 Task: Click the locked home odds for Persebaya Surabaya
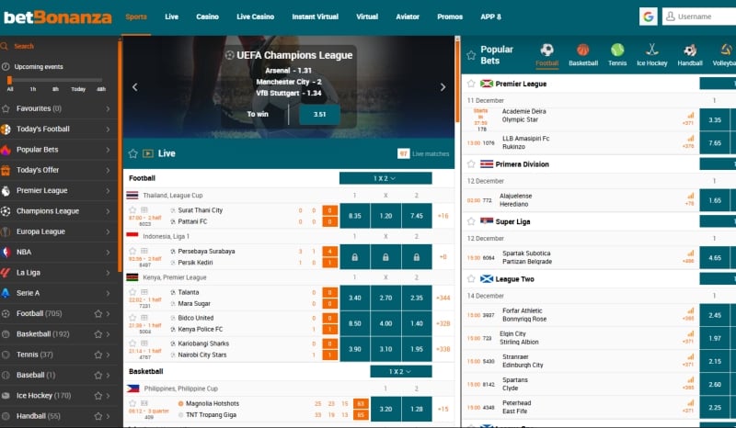[x=355, y=257]
